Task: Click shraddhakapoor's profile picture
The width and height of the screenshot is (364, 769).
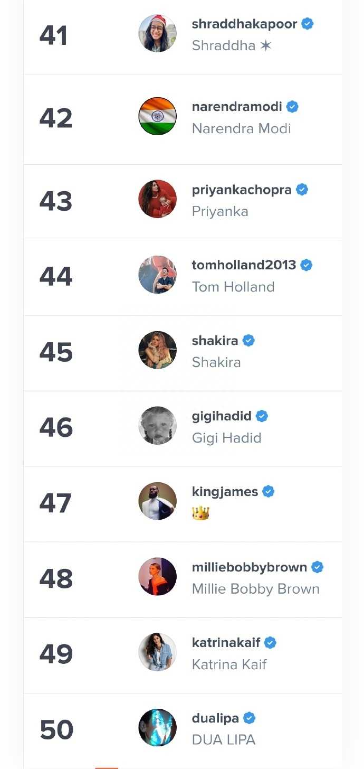Action: pyautogui.click(x=157, y=33)
